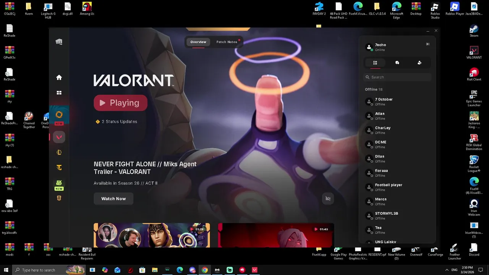Select friend STORMYL3B
Viewport: 489px width, 275px height.
point(397,216)
